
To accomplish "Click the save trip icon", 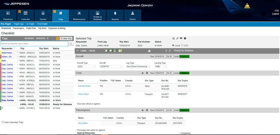I will tap(181, 38).
